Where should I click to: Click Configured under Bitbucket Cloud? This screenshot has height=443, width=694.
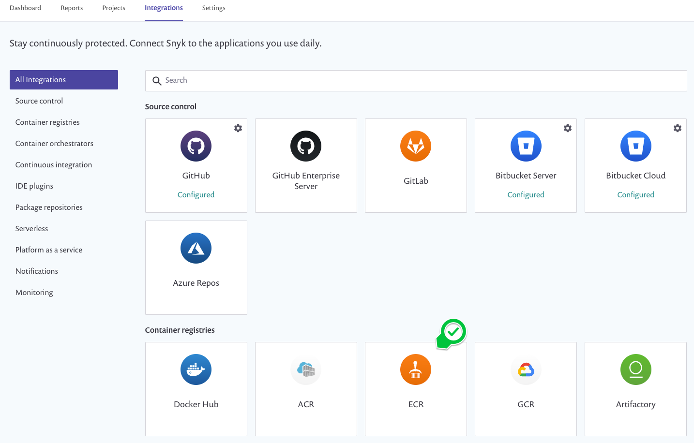(636, 194)
